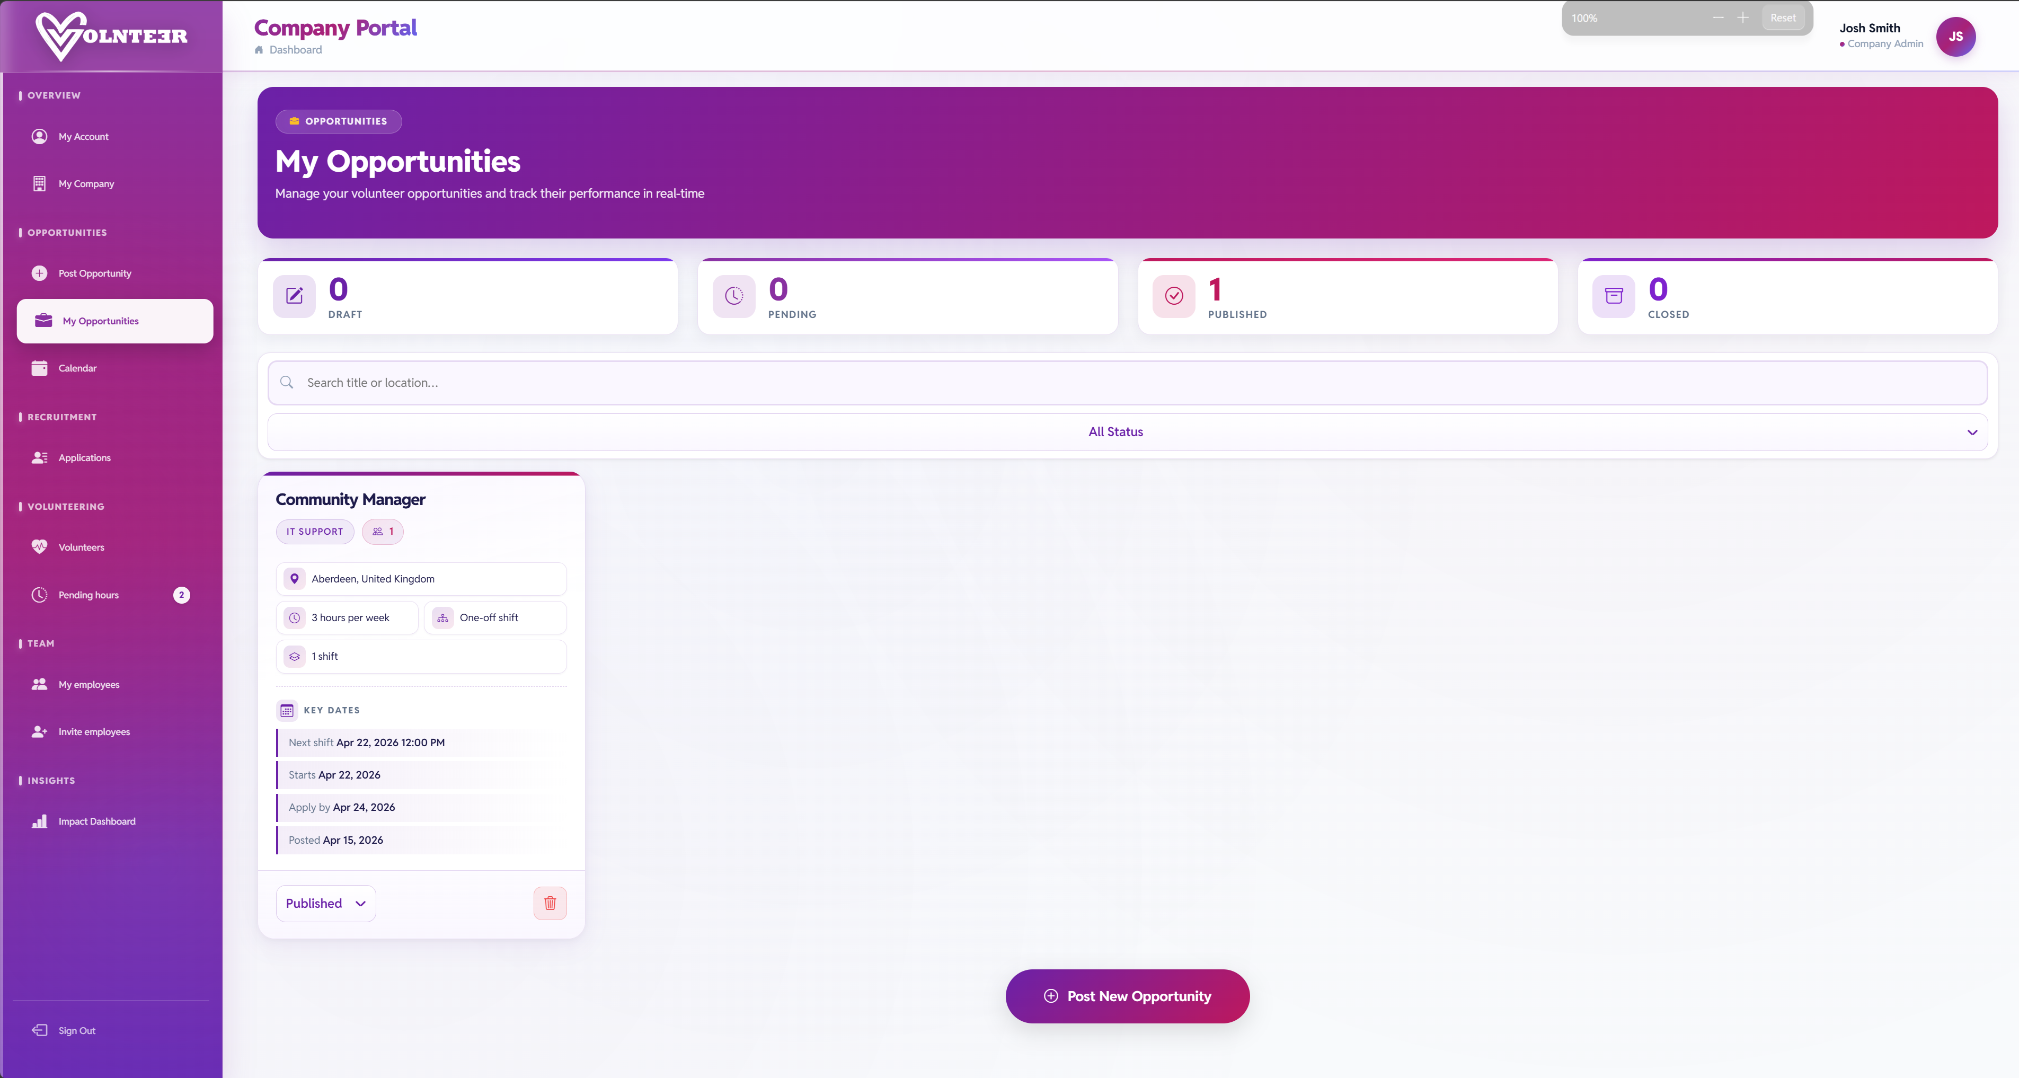Click the Volnteer logo in the sidebar
The image size is (2019, 1078).
click(111, 36)
